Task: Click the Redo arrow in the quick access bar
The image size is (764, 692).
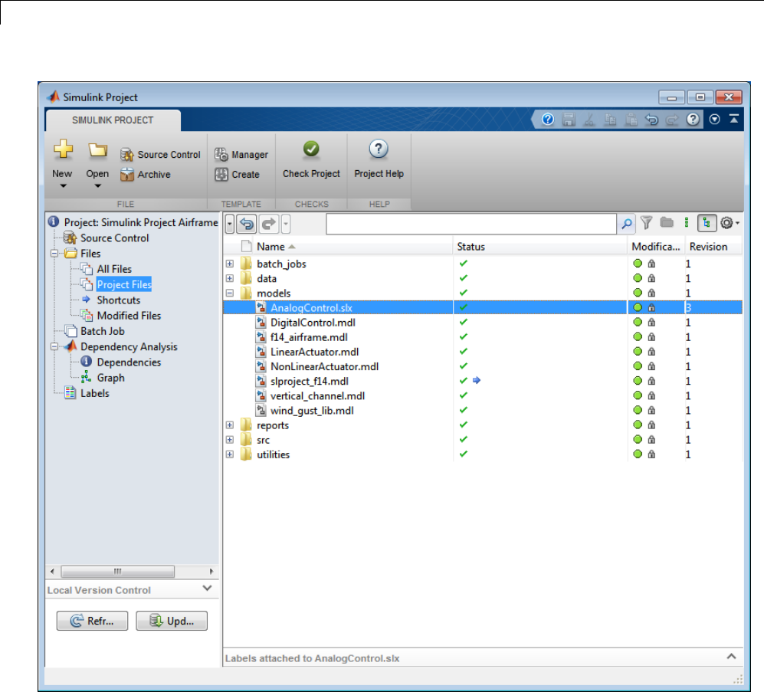Action: (672, 120)
